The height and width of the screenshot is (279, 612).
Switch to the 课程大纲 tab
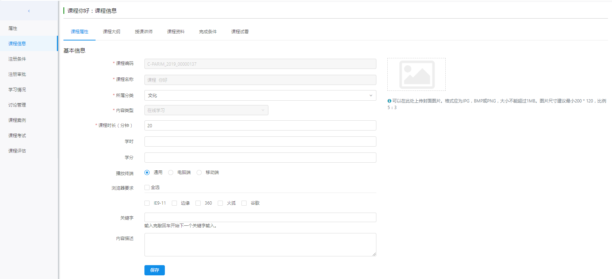(x=111, y=32)
